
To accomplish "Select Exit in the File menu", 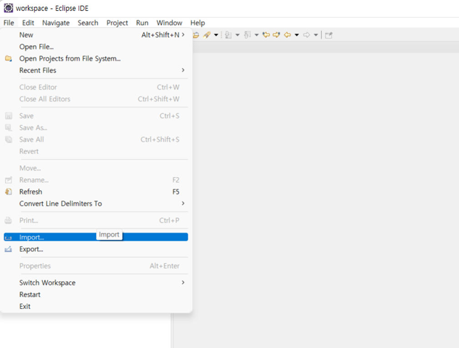I will (96, 307).
